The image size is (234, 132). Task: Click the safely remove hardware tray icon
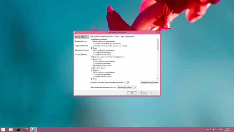click(211, 130)
